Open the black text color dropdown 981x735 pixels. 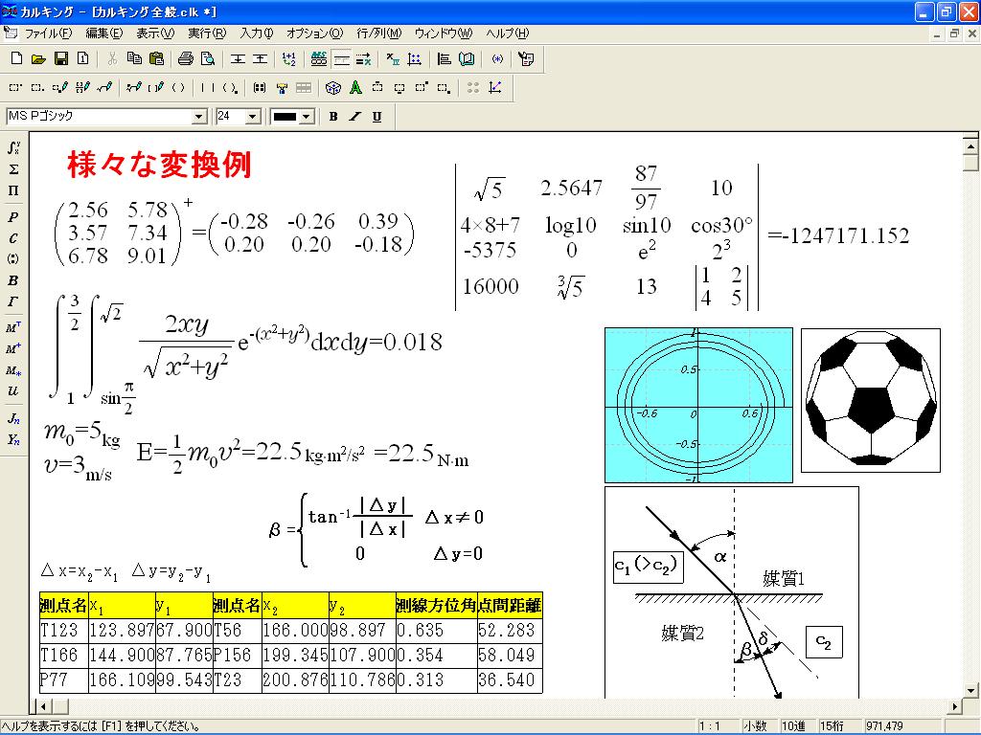(307, 117)
